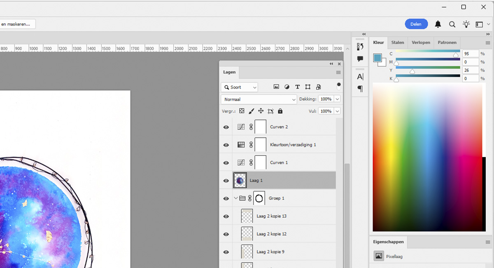The height and width of the screenshot is (268, 494).
Task: Hide the Curven 1 layer
Action: pos(226,162)
